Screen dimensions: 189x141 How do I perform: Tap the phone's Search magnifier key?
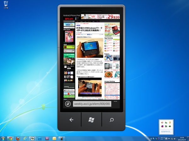[112, 120]
